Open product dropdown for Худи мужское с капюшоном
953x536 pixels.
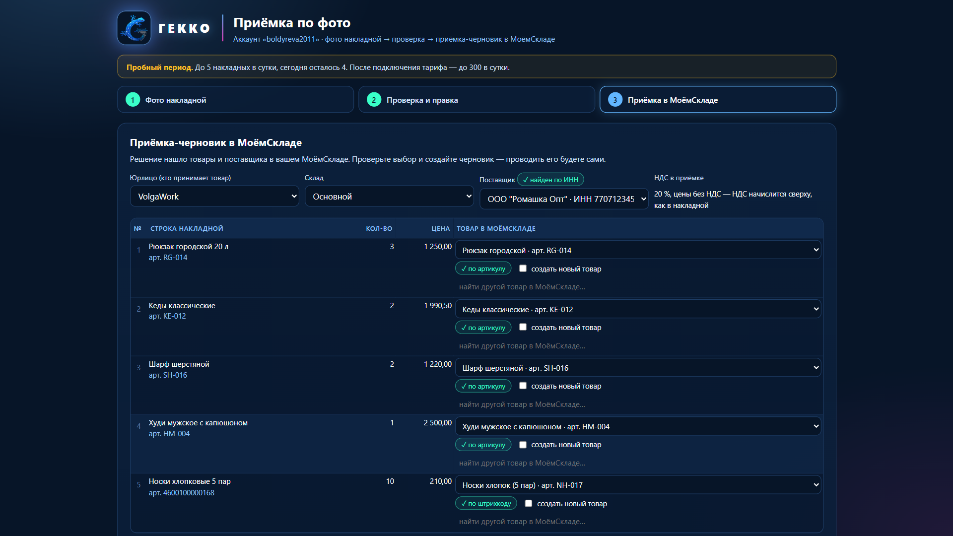(638, 426)
